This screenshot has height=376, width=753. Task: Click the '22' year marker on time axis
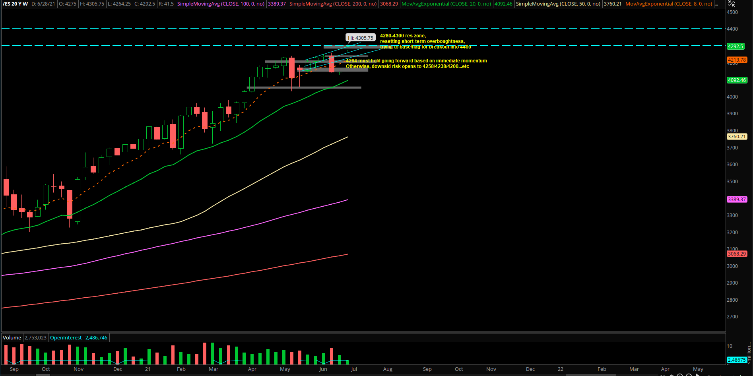pos(560,369)
